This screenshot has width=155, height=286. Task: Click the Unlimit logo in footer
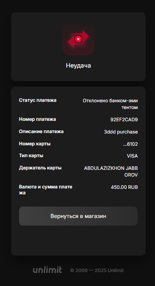[x=47, y=270]
